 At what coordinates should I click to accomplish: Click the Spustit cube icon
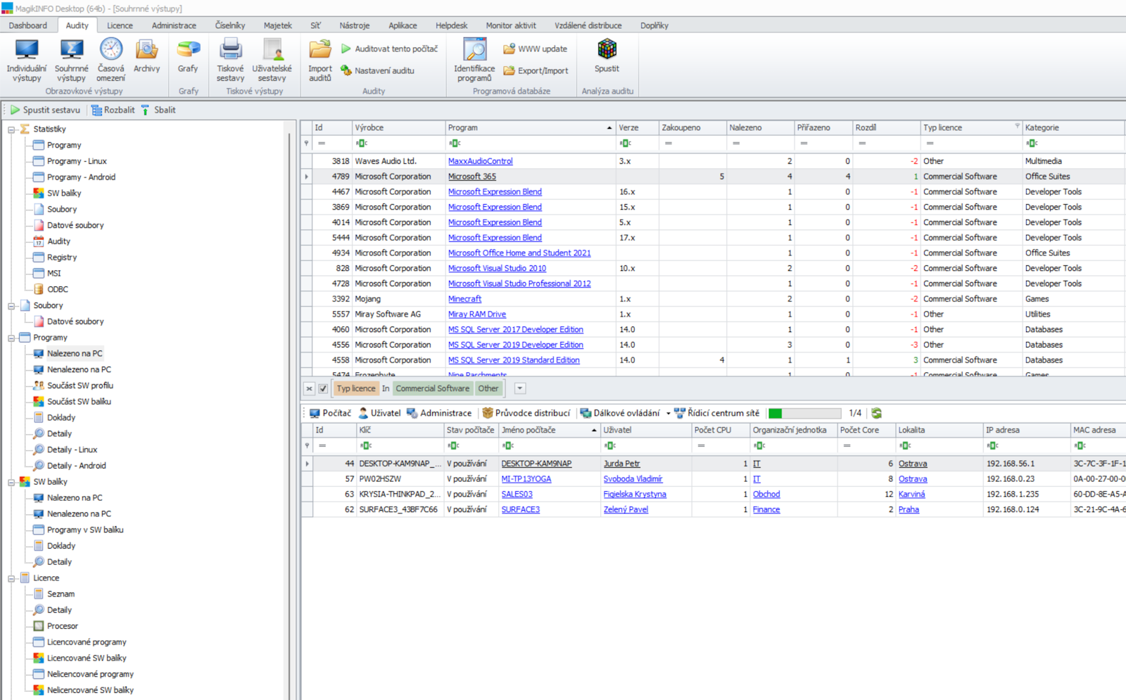(607, 49)
